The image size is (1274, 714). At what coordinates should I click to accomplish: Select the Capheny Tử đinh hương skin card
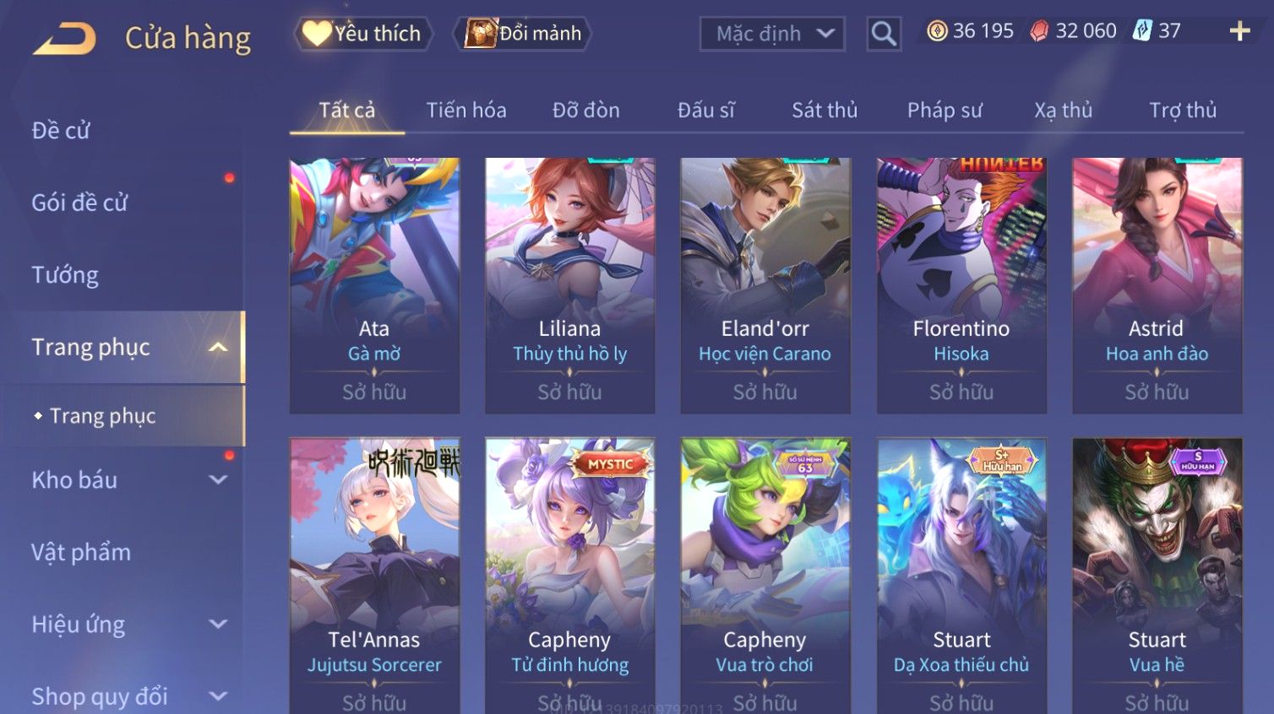pyautogui.click(x=570, y=576)
